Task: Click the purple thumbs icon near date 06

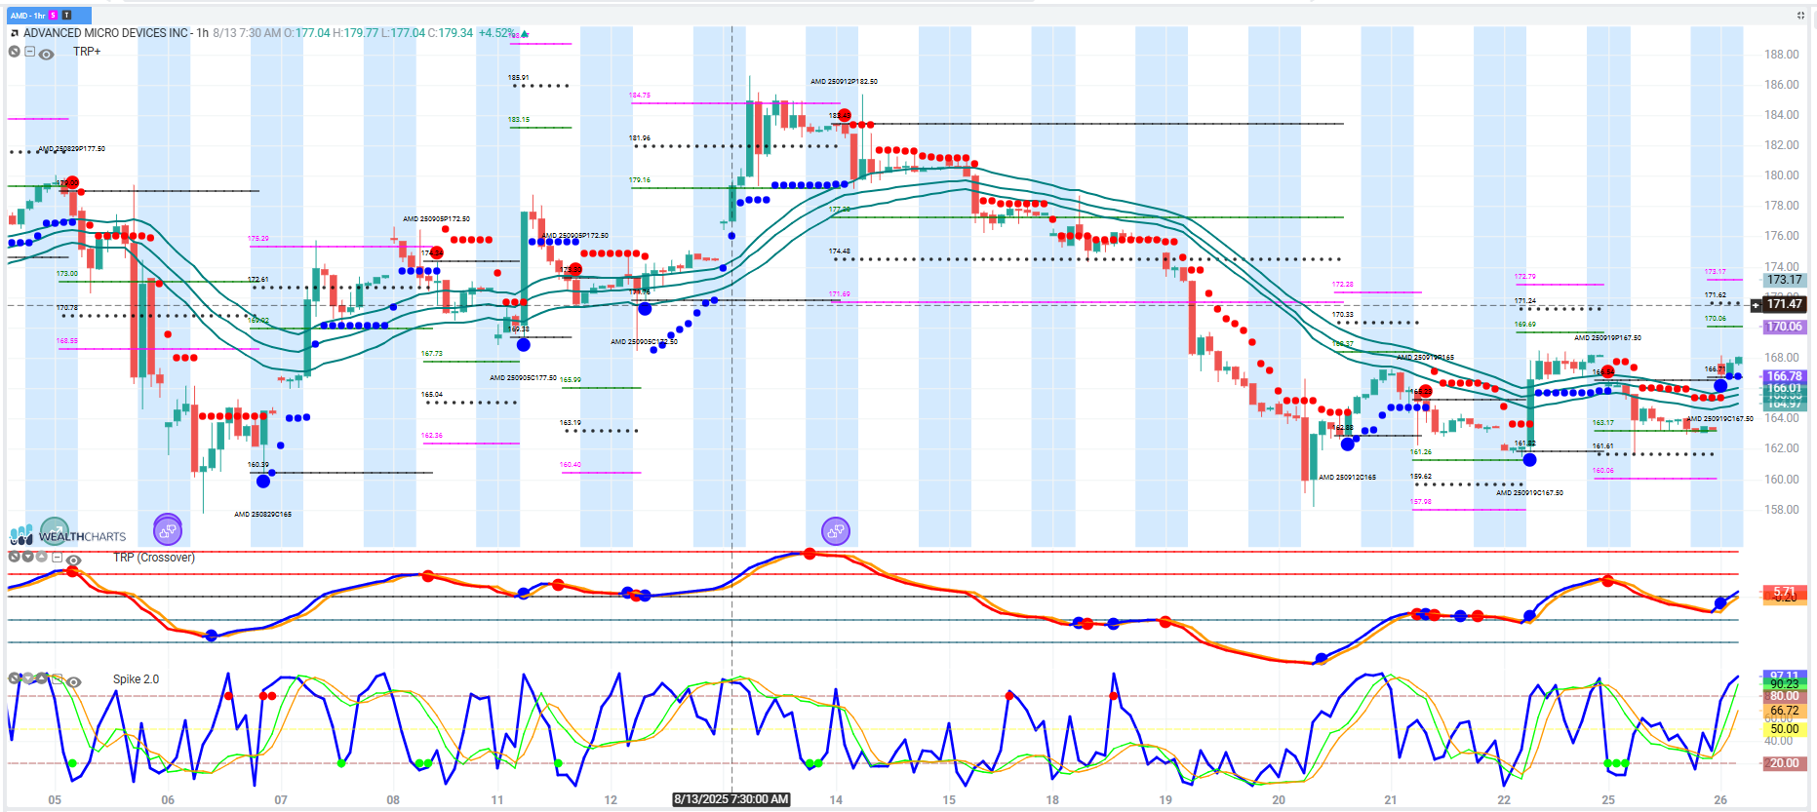Action: point(168,530)
